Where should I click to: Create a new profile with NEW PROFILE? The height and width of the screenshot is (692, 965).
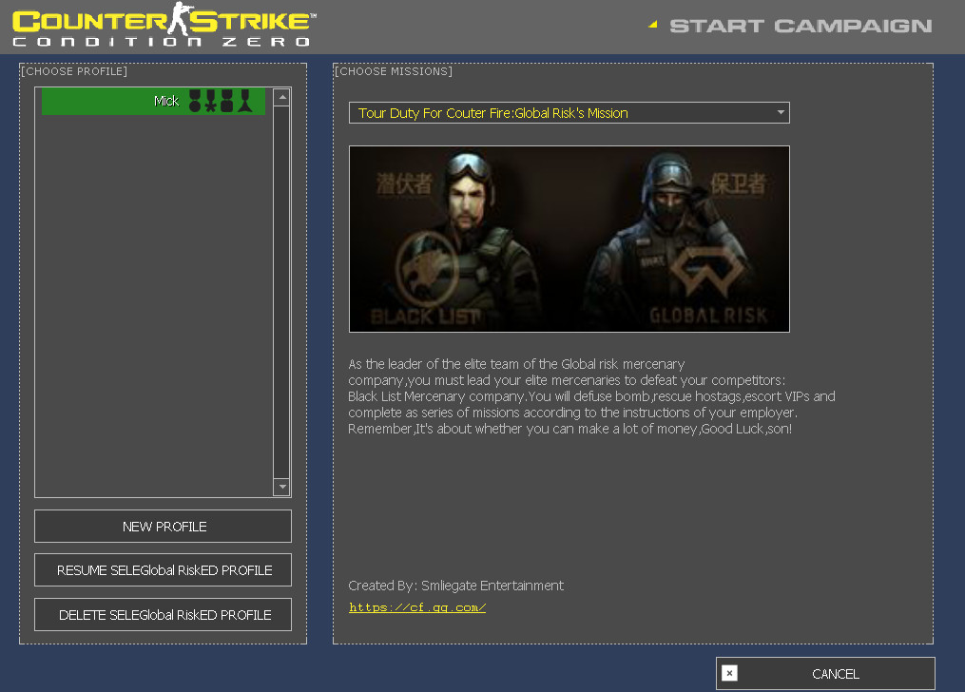[x=164, y=527]
